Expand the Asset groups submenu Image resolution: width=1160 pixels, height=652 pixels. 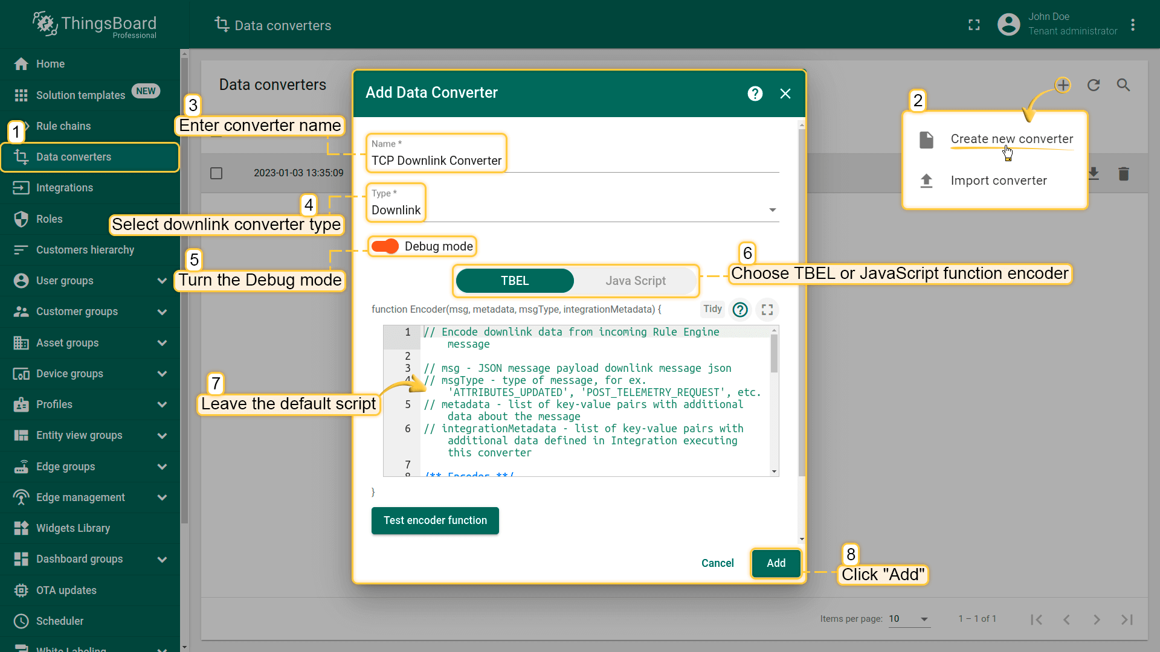click(162, 343)
